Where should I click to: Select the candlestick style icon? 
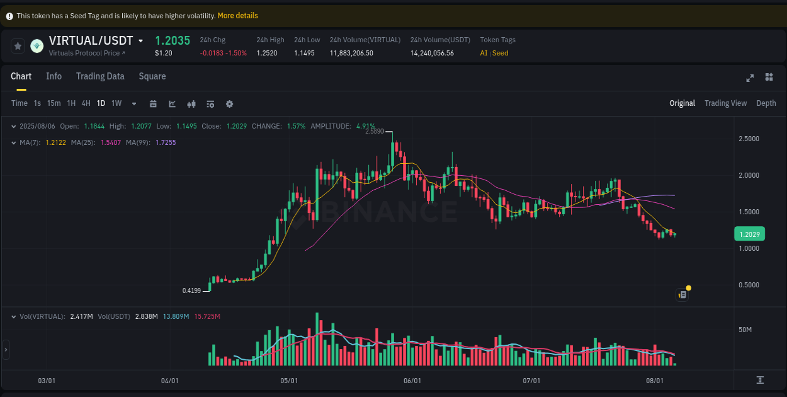tap(191, 103)
